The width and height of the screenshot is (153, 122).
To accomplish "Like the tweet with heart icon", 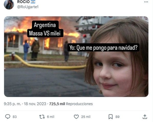I will tap(76, 117).
